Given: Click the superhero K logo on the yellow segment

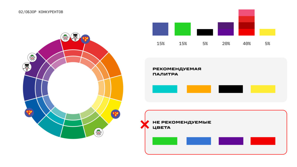Looking at the screenshot, I should point(115,114).
